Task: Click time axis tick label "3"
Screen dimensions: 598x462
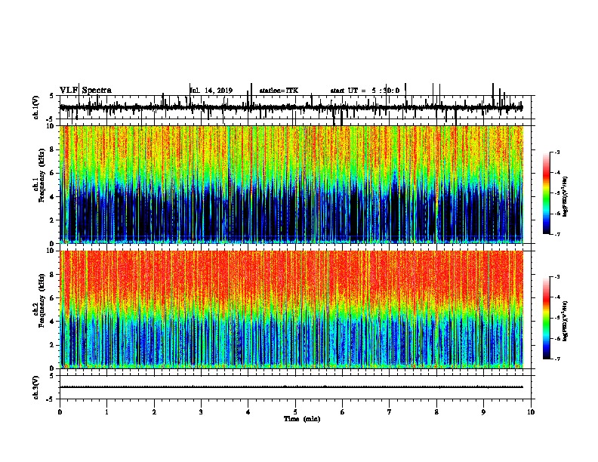Action: click(201, 412)
